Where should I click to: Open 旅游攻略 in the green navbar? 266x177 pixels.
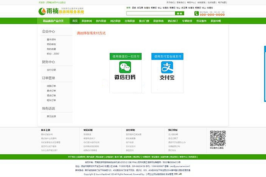coord(216,21)
